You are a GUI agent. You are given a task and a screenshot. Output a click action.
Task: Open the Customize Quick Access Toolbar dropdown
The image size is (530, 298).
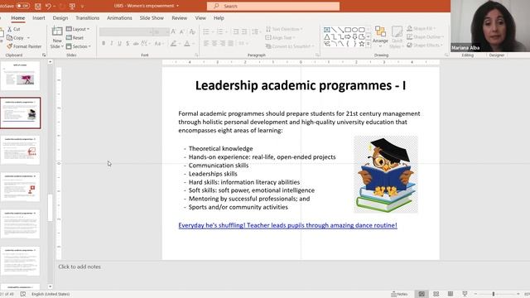click(82, 7)
